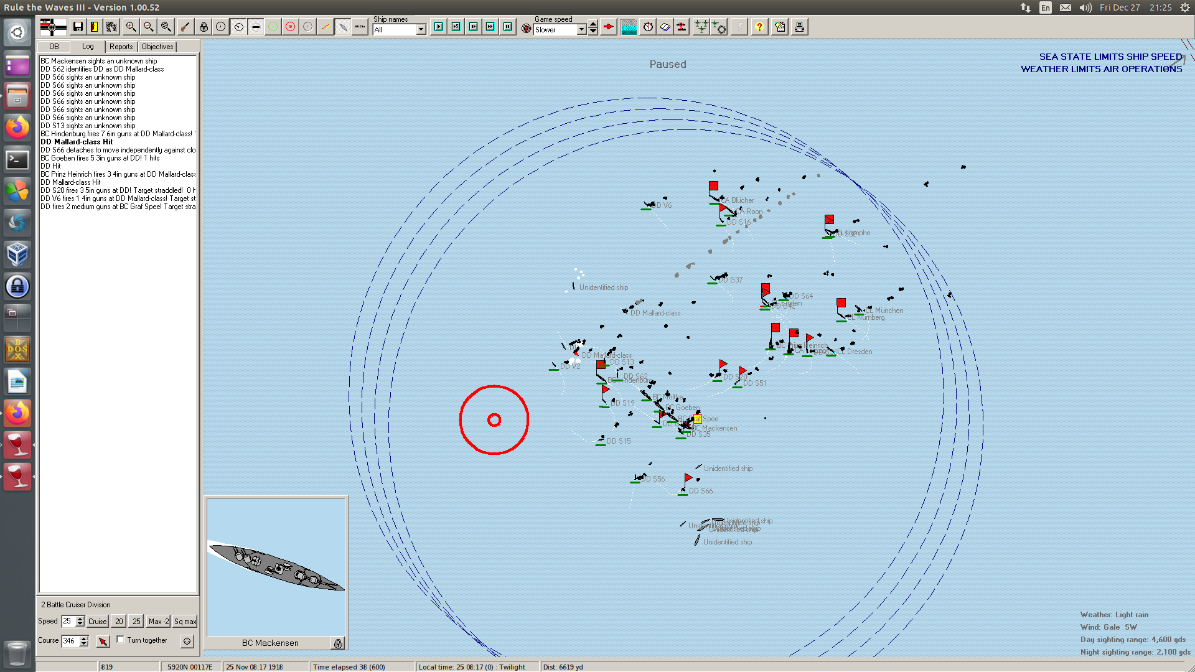Image resolution: width=1195 pixels, height=672 pixels.
Task: Open the Objectives tab
Action: point(157,47)
